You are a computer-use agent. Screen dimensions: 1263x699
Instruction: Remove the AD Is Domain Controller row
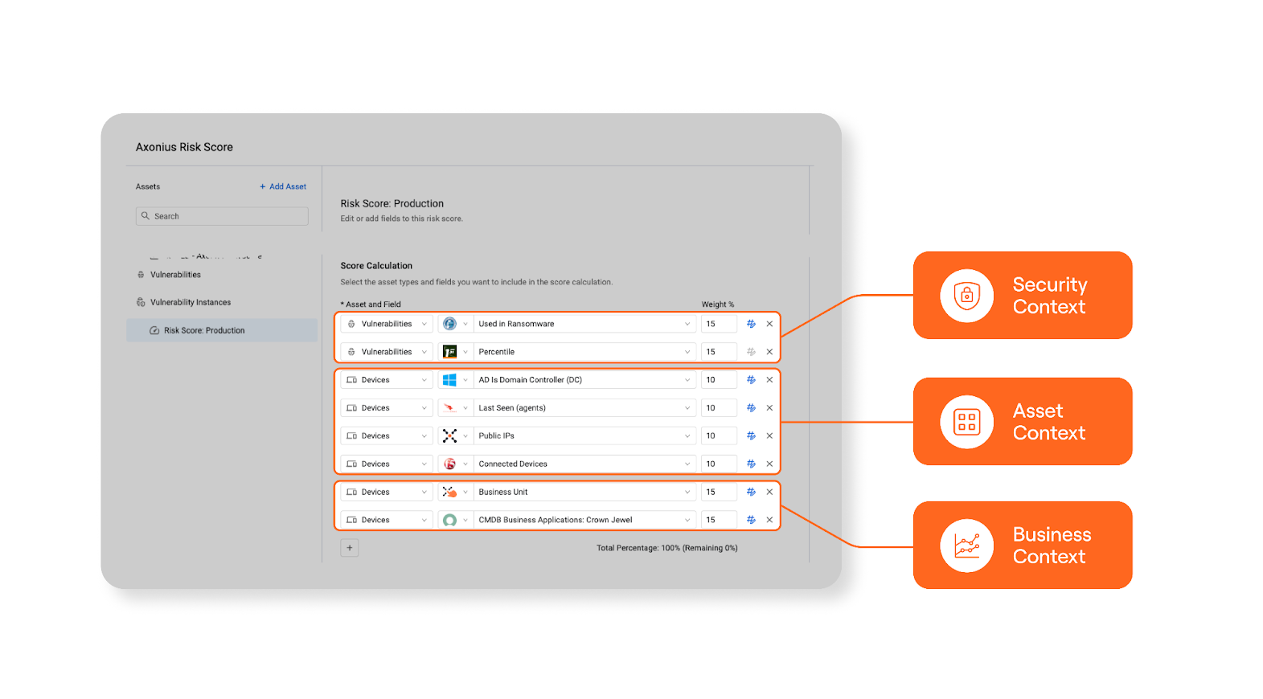click(x=769, y=380)
